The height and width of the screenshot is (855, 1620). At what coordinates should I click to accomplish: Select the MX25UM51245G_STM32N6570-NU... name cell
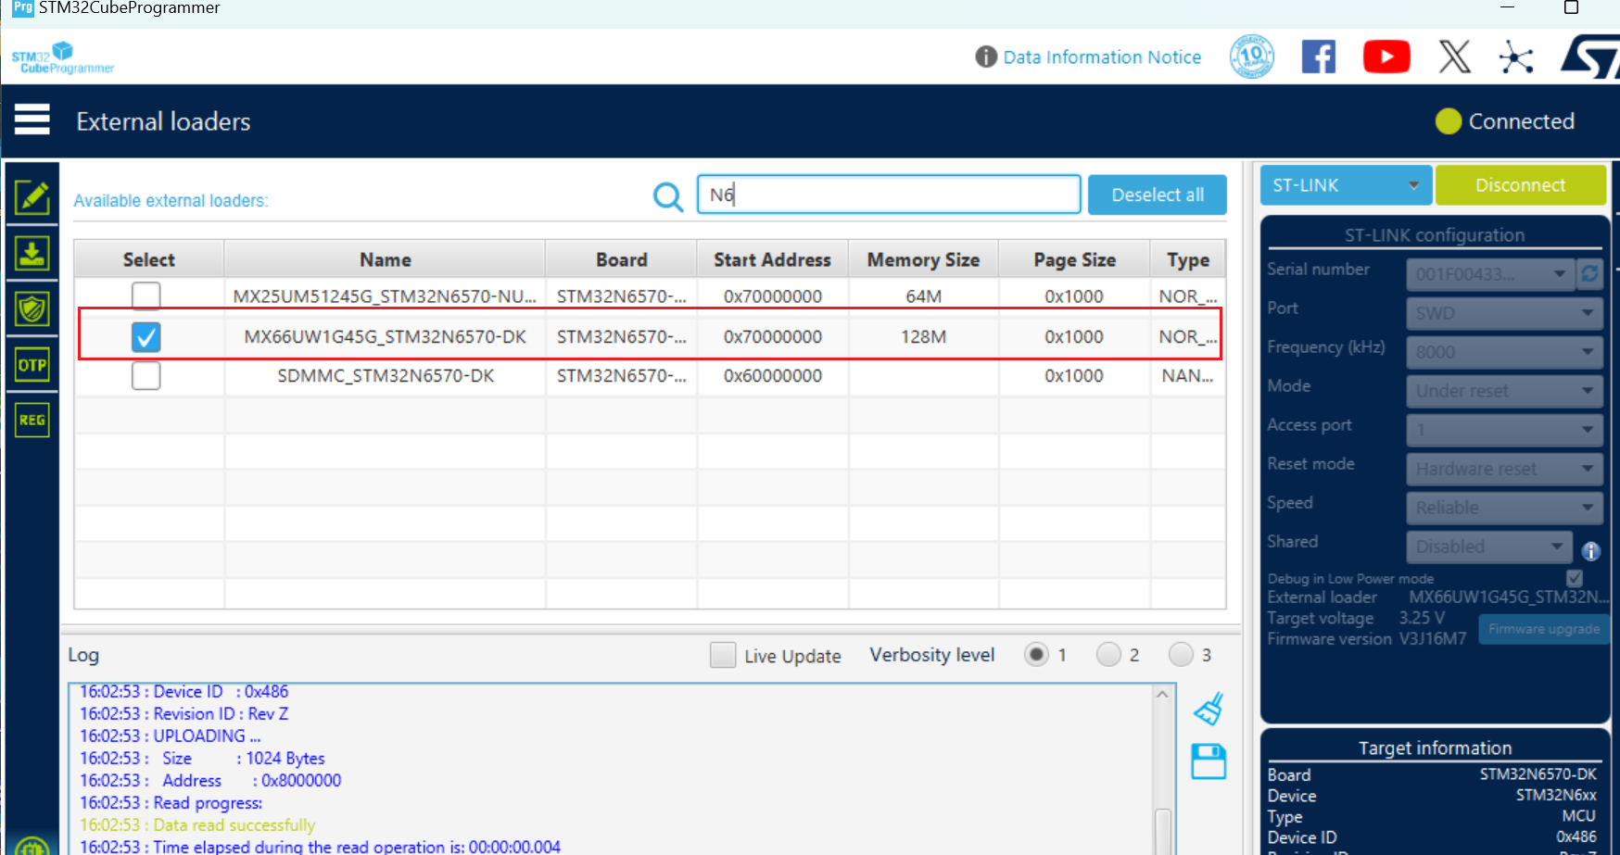pyautogui.click(x=385, y=296)
